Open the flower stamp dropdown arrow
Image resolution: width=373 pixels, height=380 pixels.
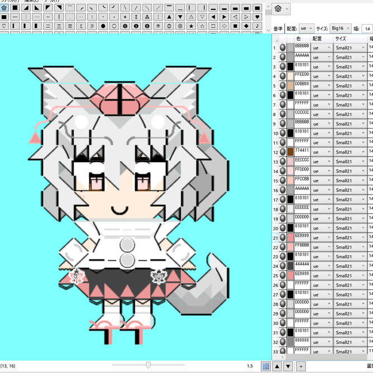click(x=287, y=9)
